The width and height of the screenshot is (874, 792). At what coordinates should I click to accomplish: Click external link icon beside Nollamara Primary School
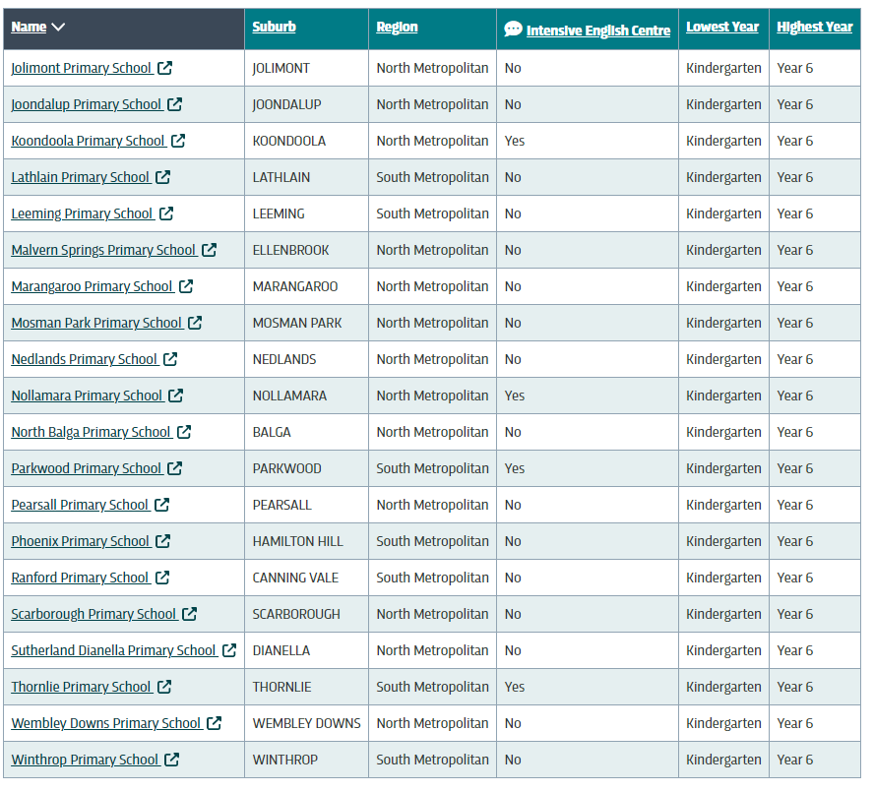coord(175,396)
